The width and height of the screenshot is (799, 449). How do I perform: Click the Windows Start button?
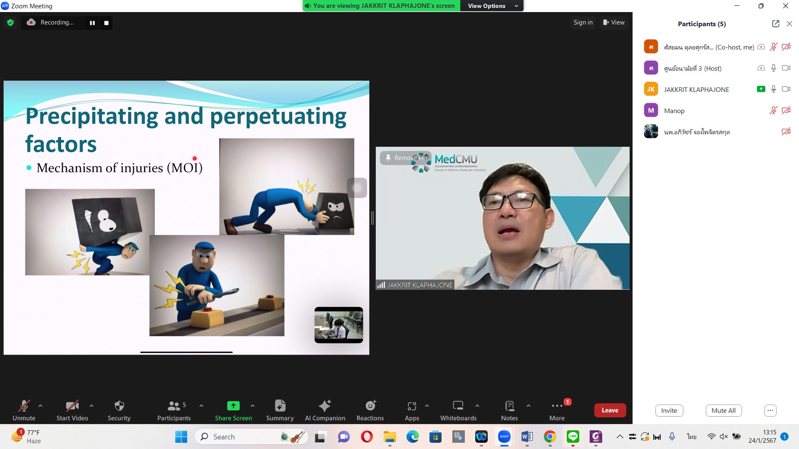pos(181,437)
